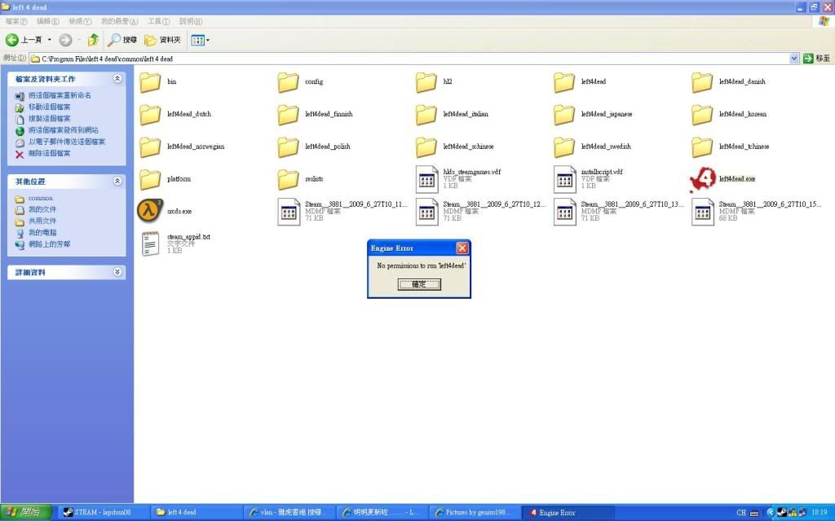Close the Engine Error dialog with X
This screenshot has height=521, width=835.
coord(462,247)
